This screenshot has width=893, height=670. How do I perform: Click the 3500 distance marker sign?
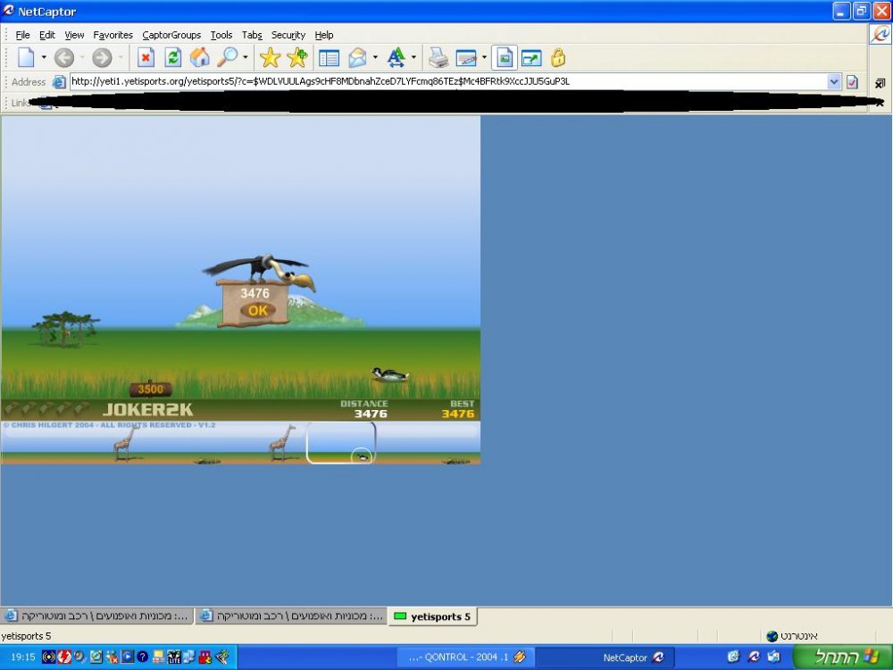click(x=150, y=389)
